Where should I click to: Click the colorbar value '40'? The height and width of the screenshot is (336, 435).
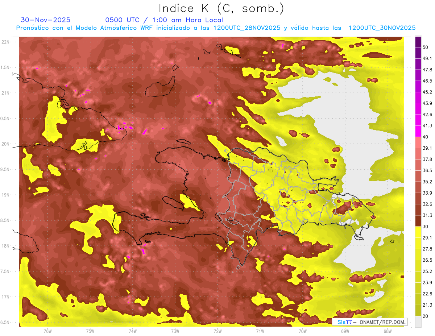pyautogui.click(x=426, y=137)
